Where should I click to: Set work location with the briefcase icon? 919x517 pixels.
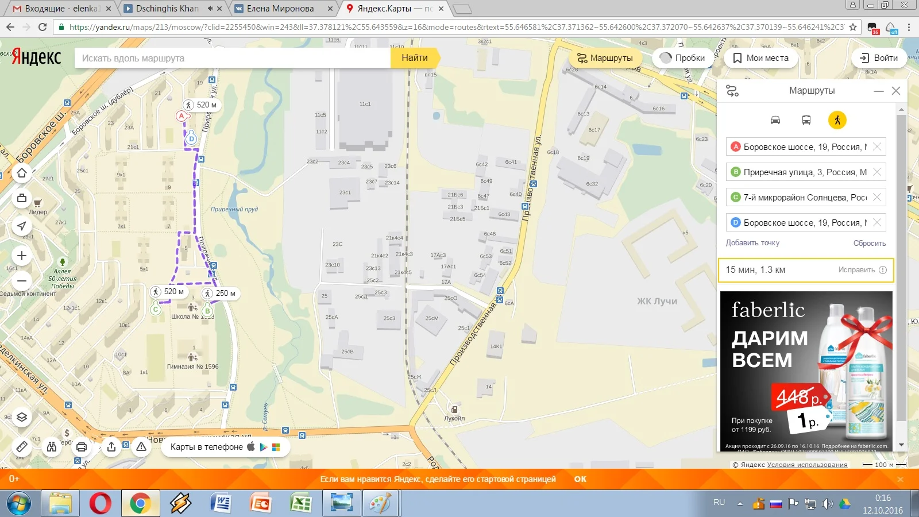(x=22, y=198)
